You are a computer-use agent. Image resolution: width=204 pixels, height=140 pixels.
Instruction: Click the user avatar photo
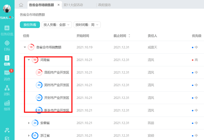[x=7, y=9]
